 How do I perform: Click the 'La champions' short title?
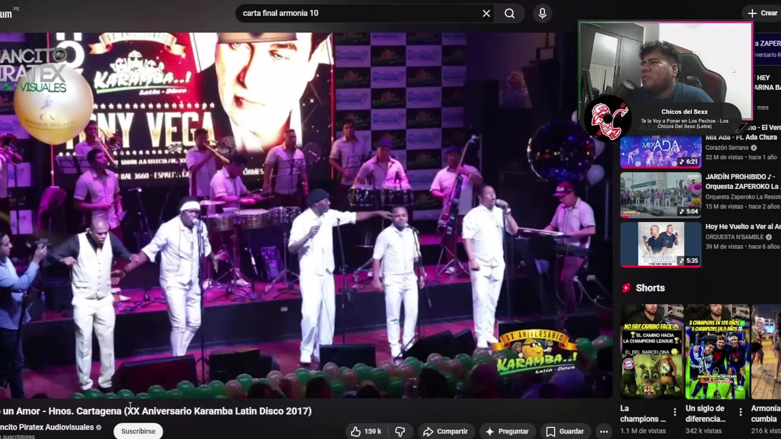coord(642,413)
